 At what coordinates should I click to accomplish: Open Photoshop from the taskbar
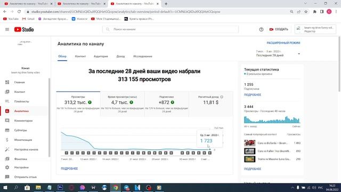tap(60, 187)
